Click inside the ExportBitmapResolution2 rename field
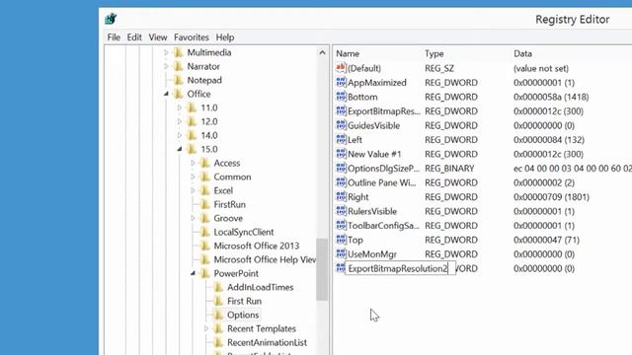632x355 pixels. point(400,268)
